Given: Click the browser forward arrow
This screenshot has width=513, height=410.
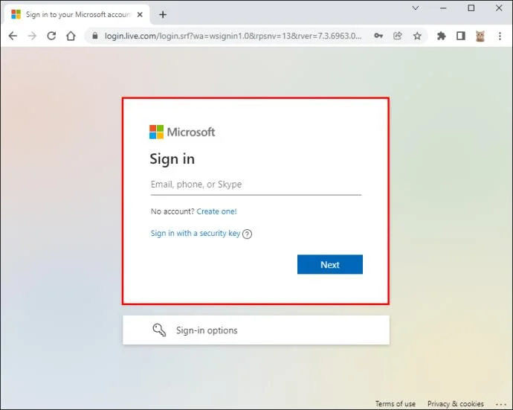Looking at the screenshot, I should point(32,36).
